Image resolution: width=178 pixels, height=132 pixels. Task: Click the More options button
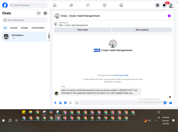[142, 30]
